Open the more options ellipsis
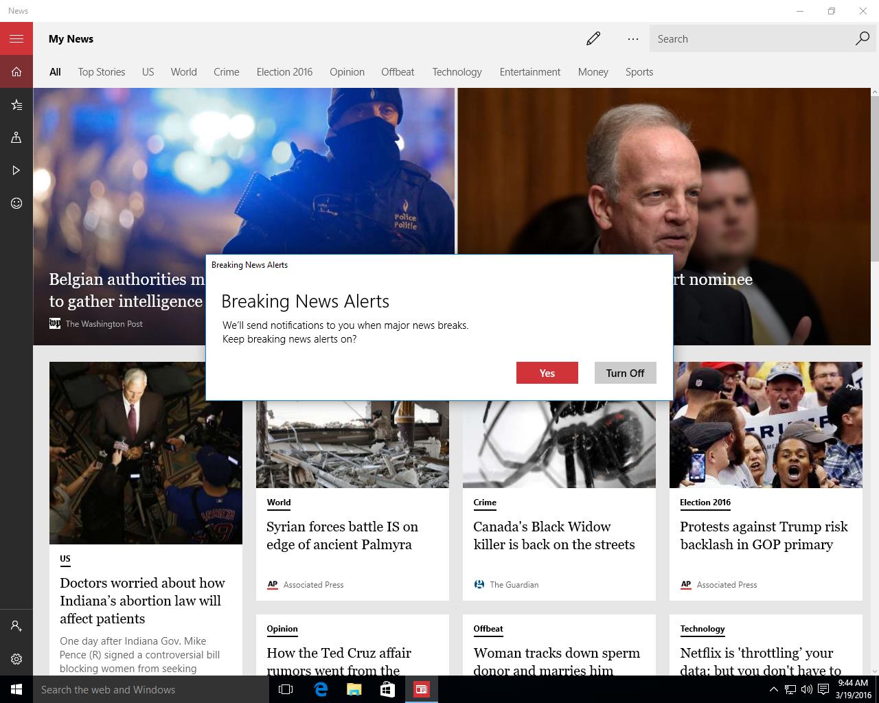This screenshot has width=879, height=703. 633,38
